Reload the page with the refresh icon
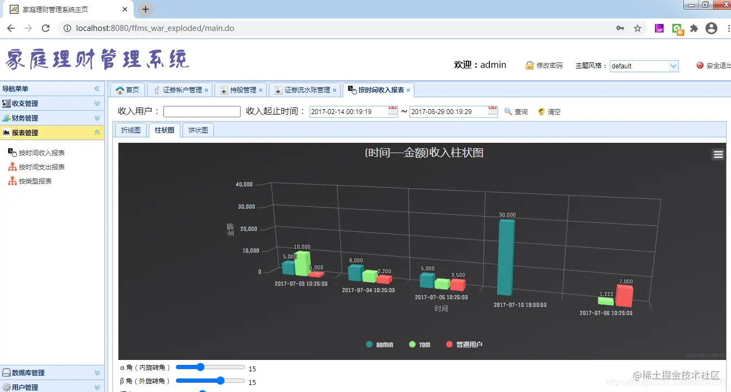The height and width of the screenshot is (392, 731). 46,28
